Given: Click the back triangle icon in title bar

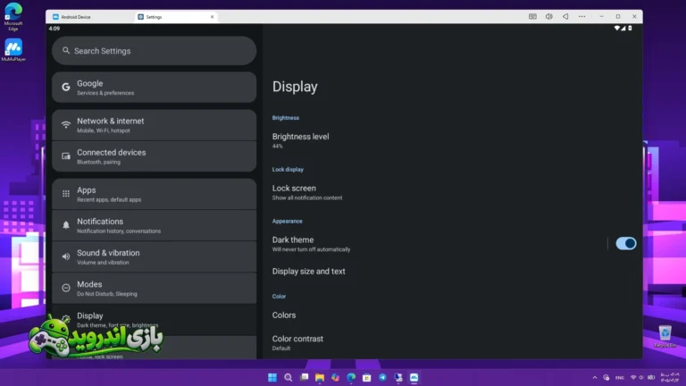Looking at the screenshot, I should (565, 17).
